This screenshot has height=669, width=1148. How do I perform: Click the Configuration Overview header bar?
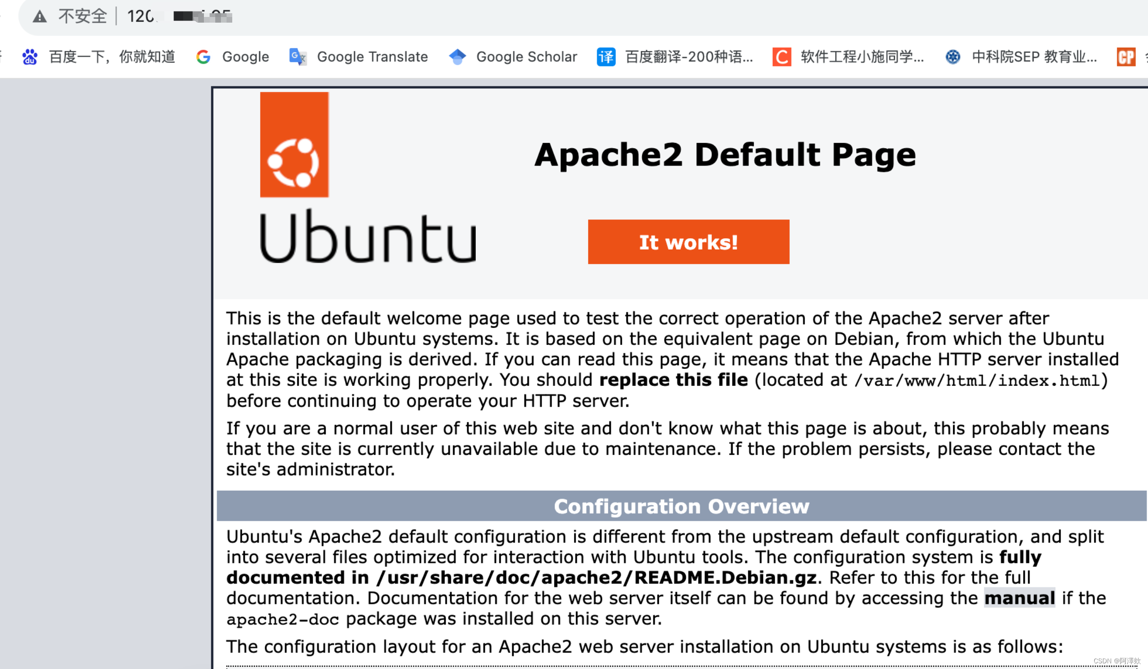click(x=681, y=506)
